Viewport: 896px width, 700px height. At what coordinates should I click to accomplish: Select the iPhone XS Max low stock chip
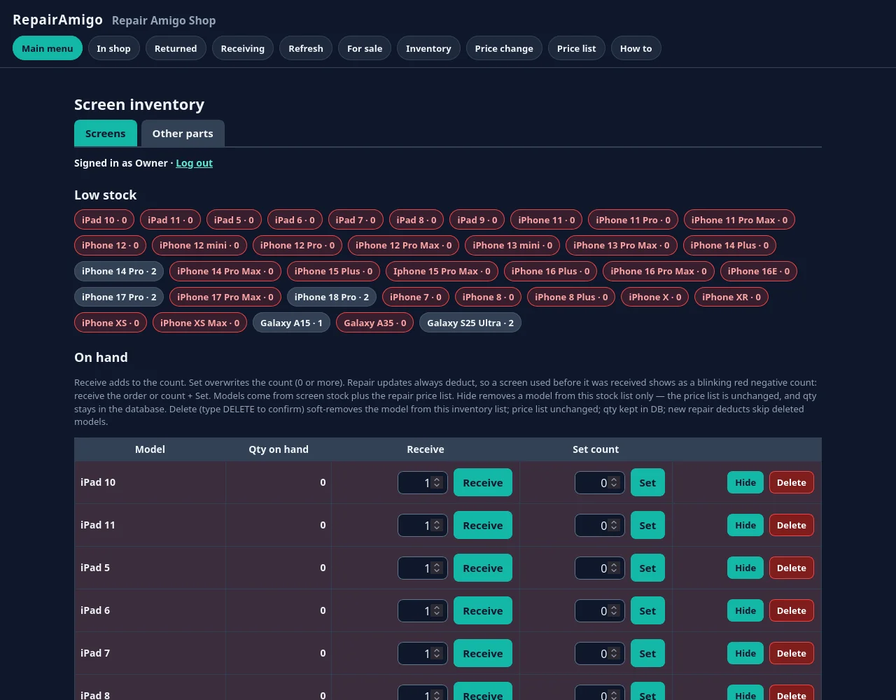pos(199,323)
